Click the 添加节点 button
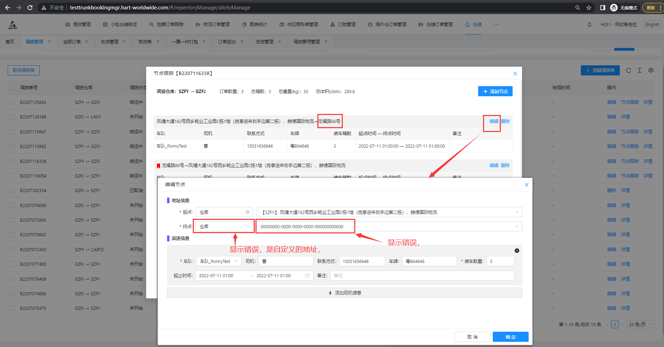 tap(495, 91)
